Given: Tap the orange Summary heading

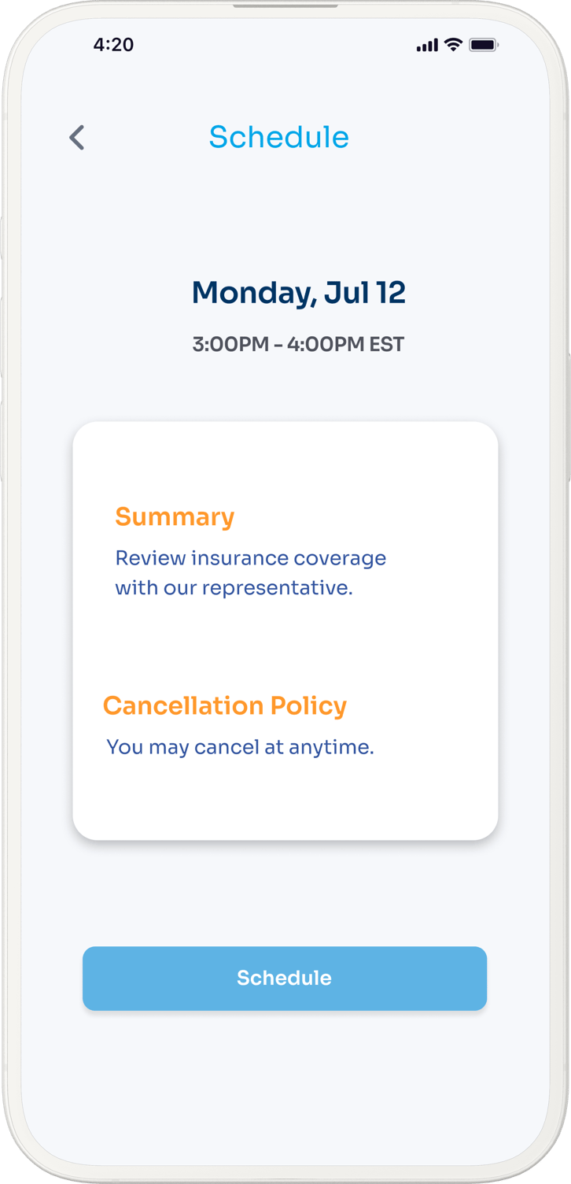Looking at the screenshot, I should pos(175,517).
